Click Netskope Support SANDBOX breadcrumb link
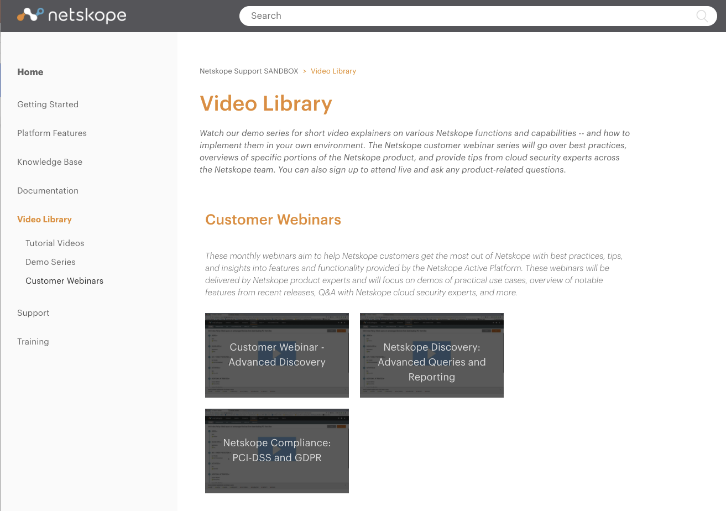Image resolution: width=726 pixels, height=511 pixels. (249, 71)
